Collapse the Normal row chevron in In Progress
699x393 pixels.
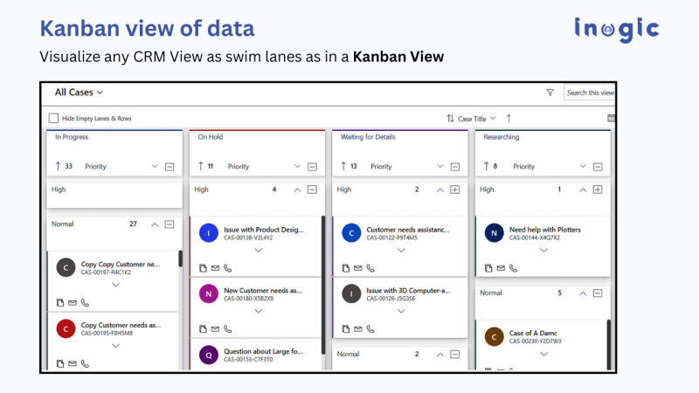[155, 224]
